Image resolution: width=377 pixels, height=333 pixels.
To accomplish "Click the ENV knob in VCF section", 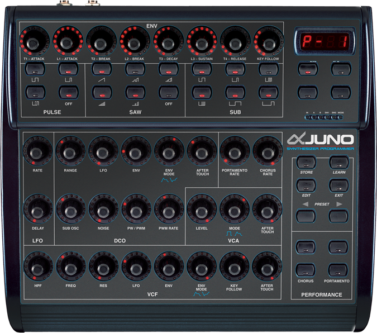I will click(x=169, y=267).
